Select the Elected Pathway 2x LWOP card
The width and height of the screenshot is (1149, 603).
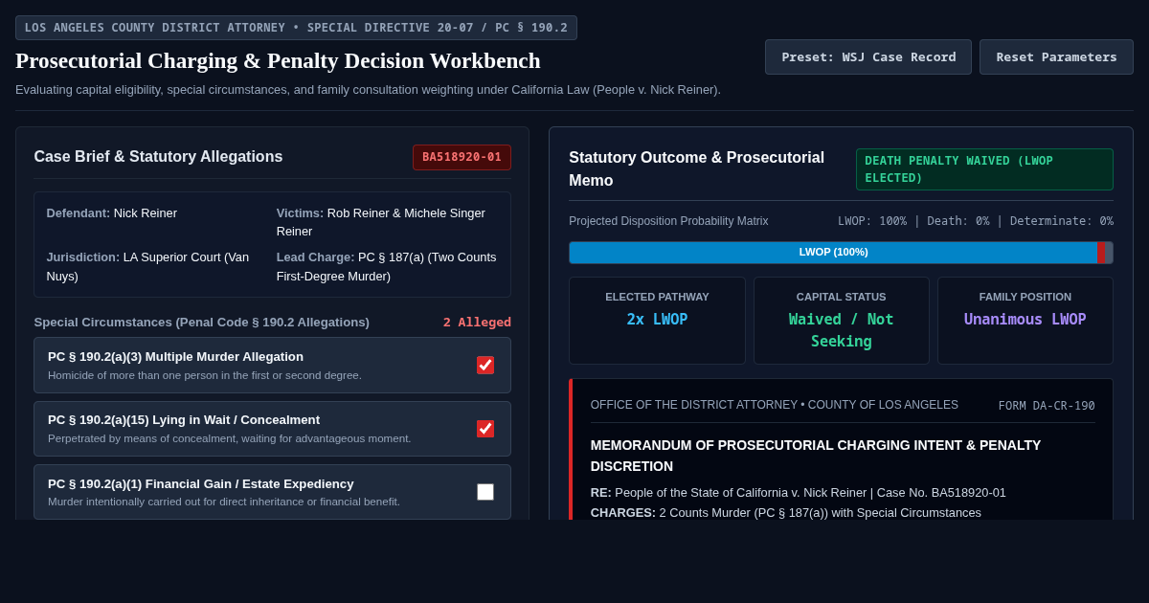(657, 321)
